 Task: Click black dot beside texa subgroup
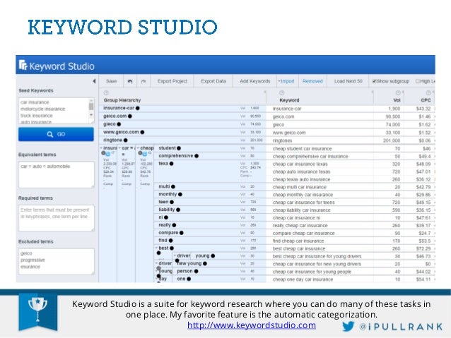click(172, 164)
